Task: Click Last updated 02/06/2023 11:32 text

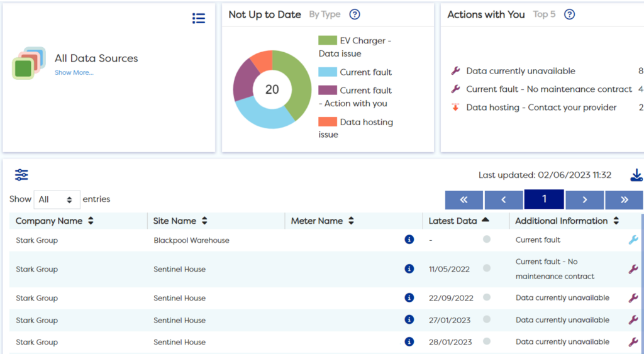Action: click(545, 175)
